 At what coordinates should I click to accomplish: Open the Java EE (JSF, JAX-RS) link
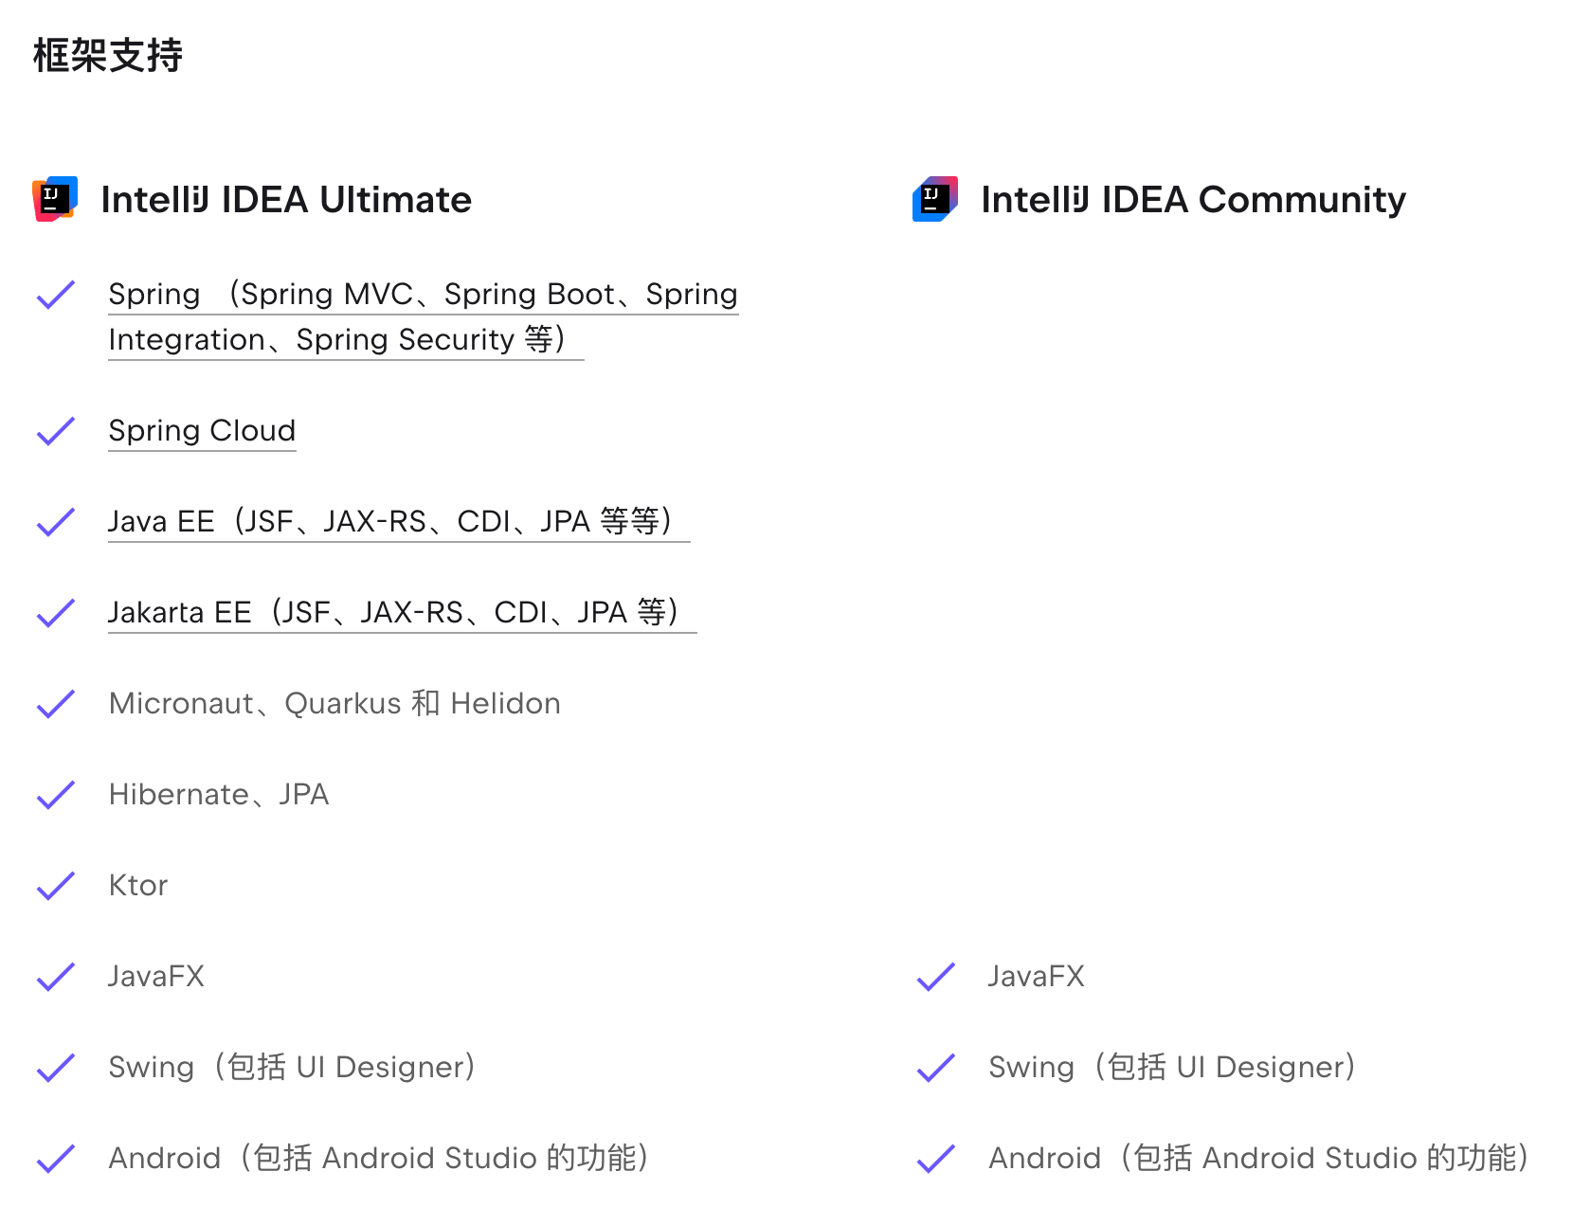[x=399, y=521]
